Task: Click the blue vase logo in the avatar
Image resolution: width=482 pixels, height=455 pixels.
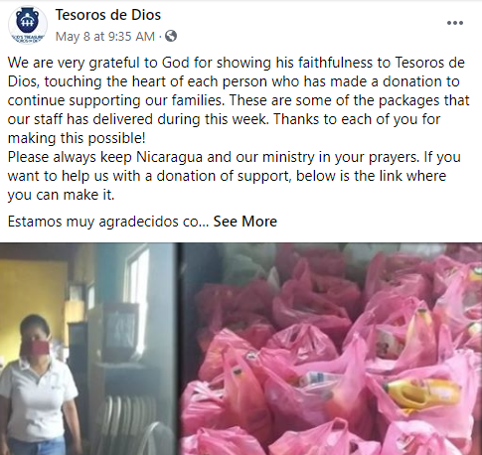Action: click(28, 21)
